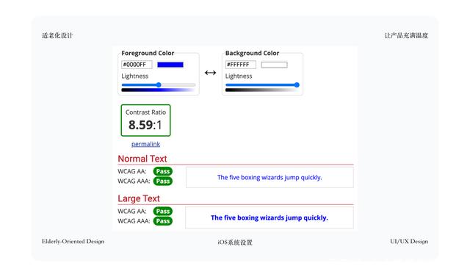Click the bold sample sentence preview
The width and height of the screenshot is (470, 277).
click(270, 217)
